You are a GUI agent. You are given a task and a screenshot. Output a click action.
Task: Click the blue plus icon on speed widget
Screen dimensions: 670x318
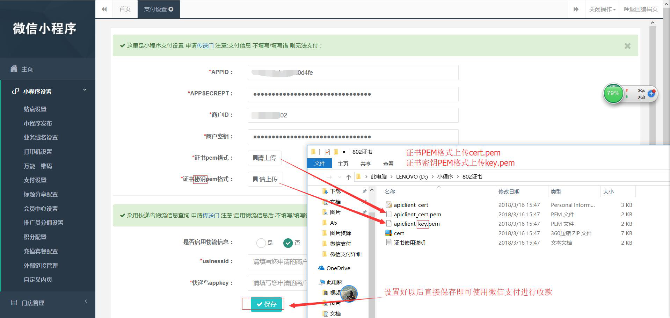coord(651,94)
